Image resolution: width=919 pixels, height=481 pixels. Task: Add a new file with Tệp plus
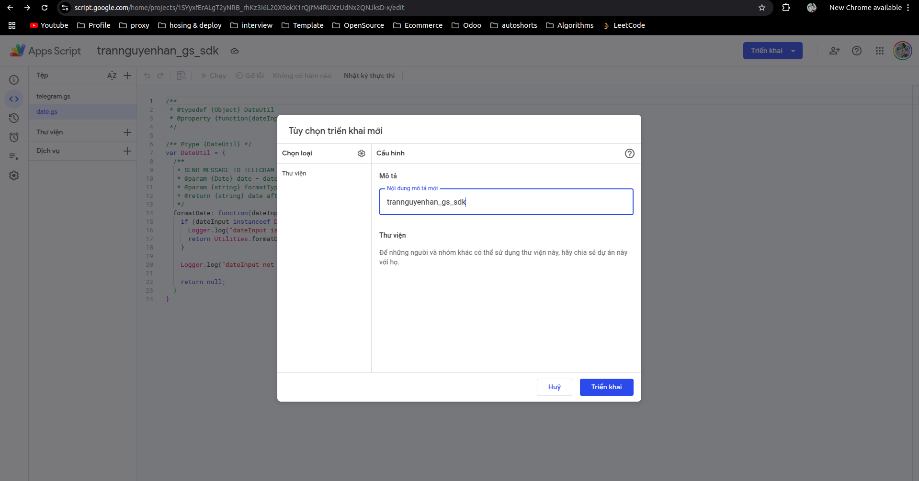point(127,76)
